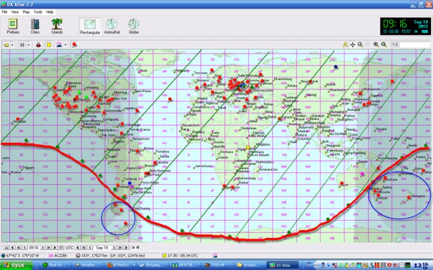The image size is (433, 270).
Task: Expand the map layer dropdown arrow
Action: (66, 45)
